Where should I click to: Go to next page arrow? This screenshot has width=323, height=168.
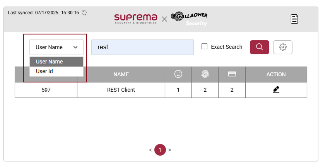point(169,150)
